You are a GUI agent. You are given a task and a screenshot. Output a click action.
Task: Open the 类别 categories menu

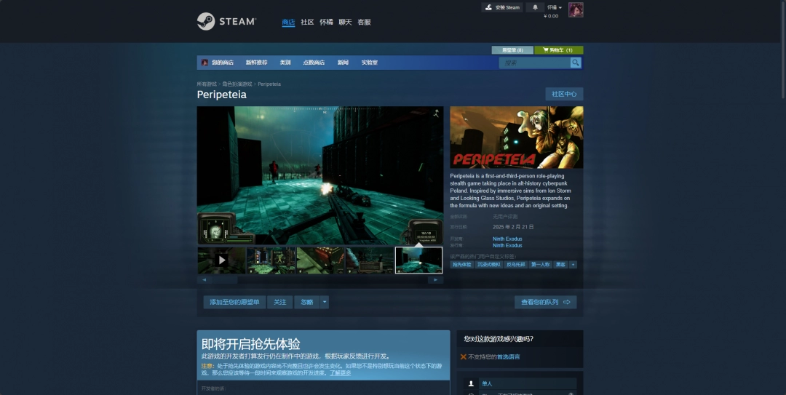(x=285, y=63)
